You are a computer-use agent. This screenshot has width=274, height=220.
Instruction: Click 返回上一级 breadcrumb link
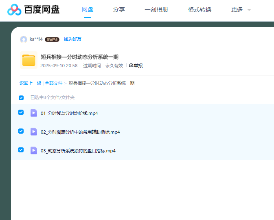coord(30,83)
